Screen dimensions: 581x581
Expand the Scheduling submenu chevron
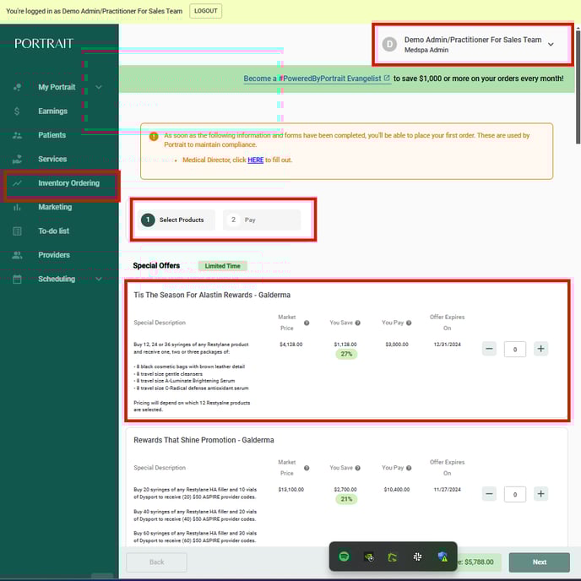pyautogui.click(x=99, y=279)
